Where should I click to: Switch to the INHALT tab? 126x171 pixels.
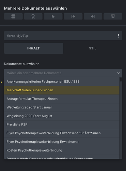coord(34,48)
